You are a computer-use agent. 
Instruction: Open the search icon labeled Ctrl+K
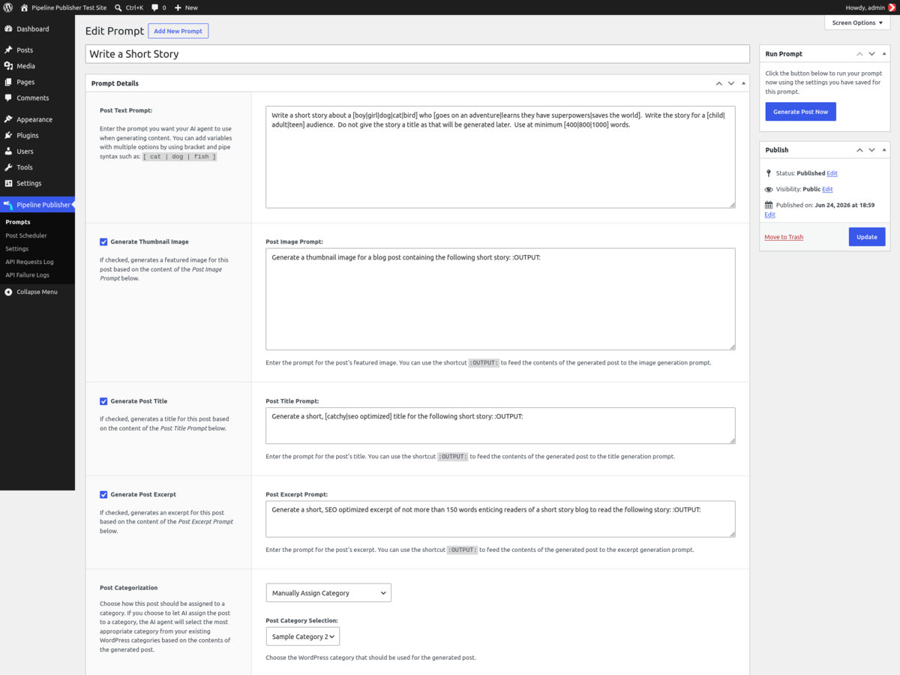(x=118, y=7)
